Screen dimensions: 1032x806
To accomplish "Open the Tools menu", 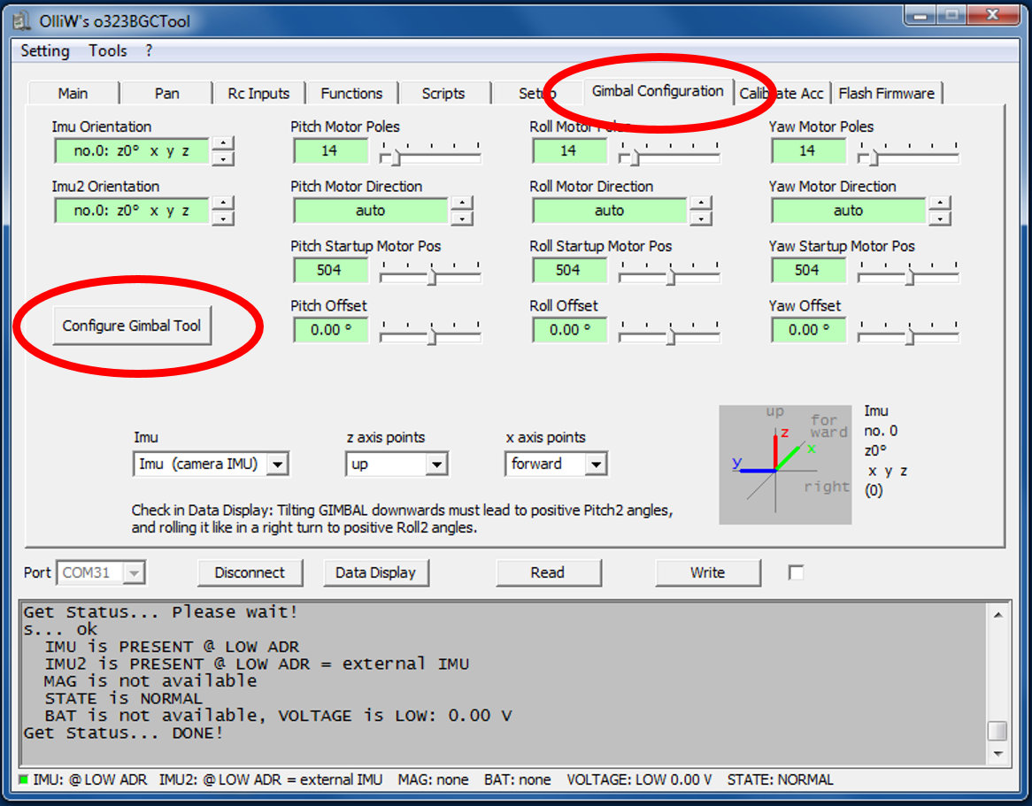I will point(108,50).
